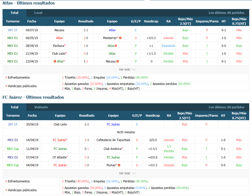Click Club León in the 21/04/19 row
This screenshot has width=252, height=196.
(59, 54)
